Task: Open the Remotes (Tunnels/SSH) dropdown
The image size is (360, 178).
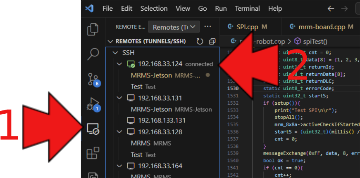Action: tap(174, 27)
